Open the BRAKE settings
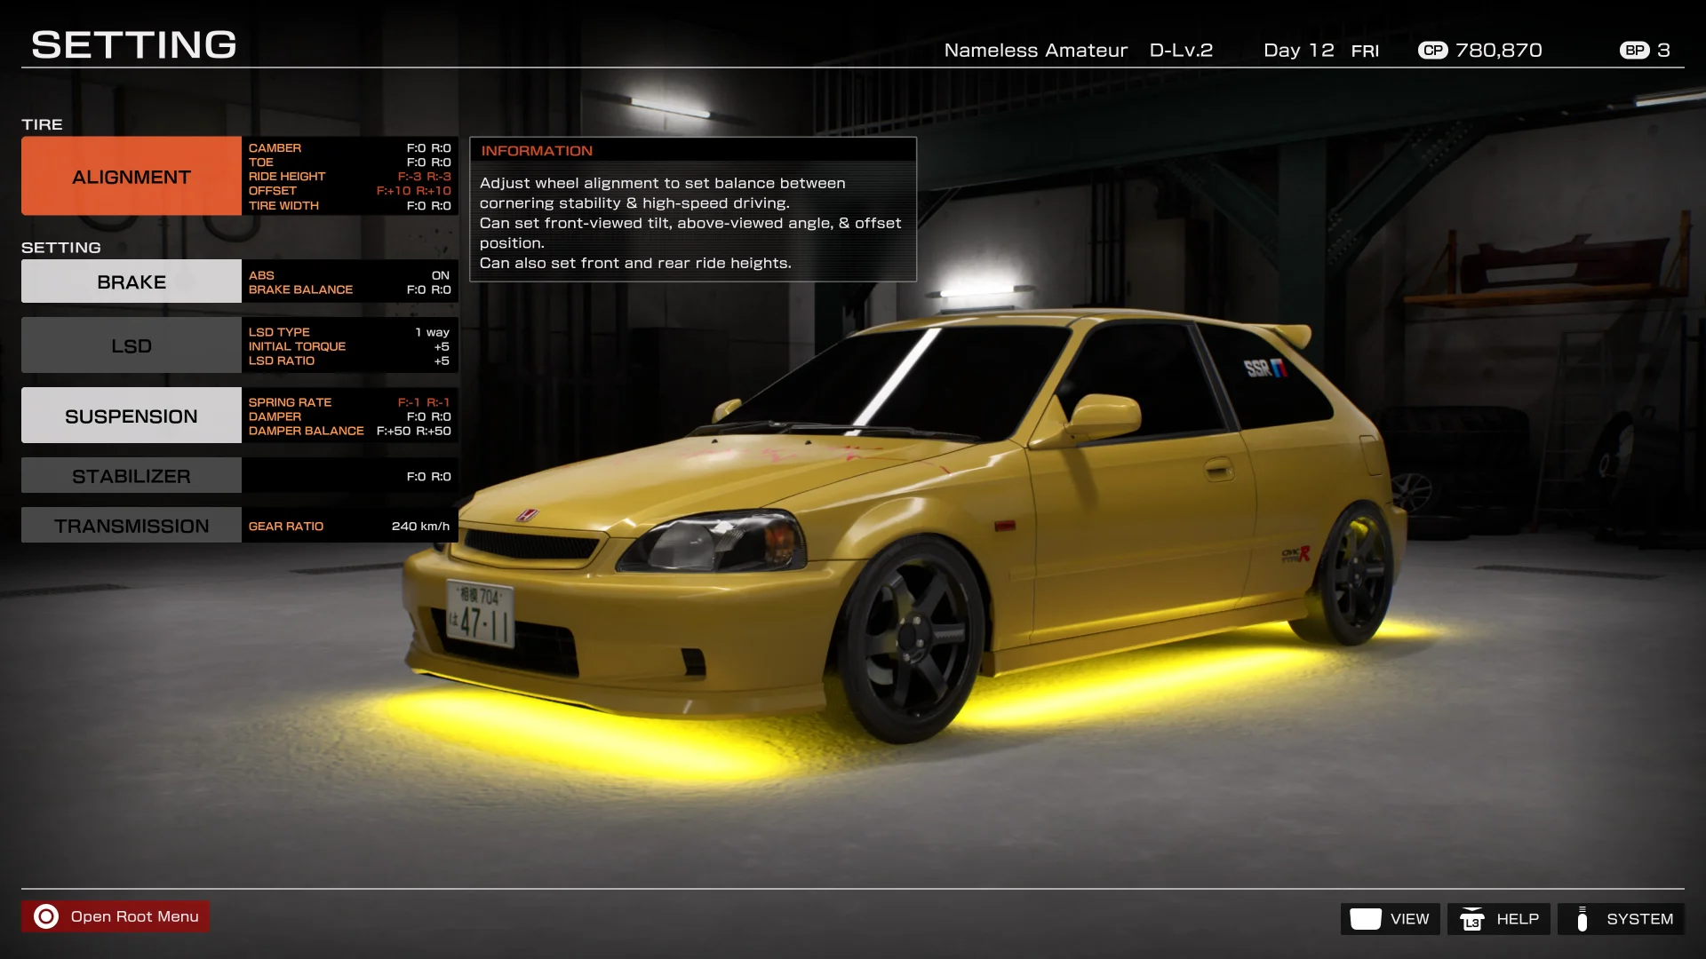The height and width of the screenshot is (959, 1706). [132, 281]
